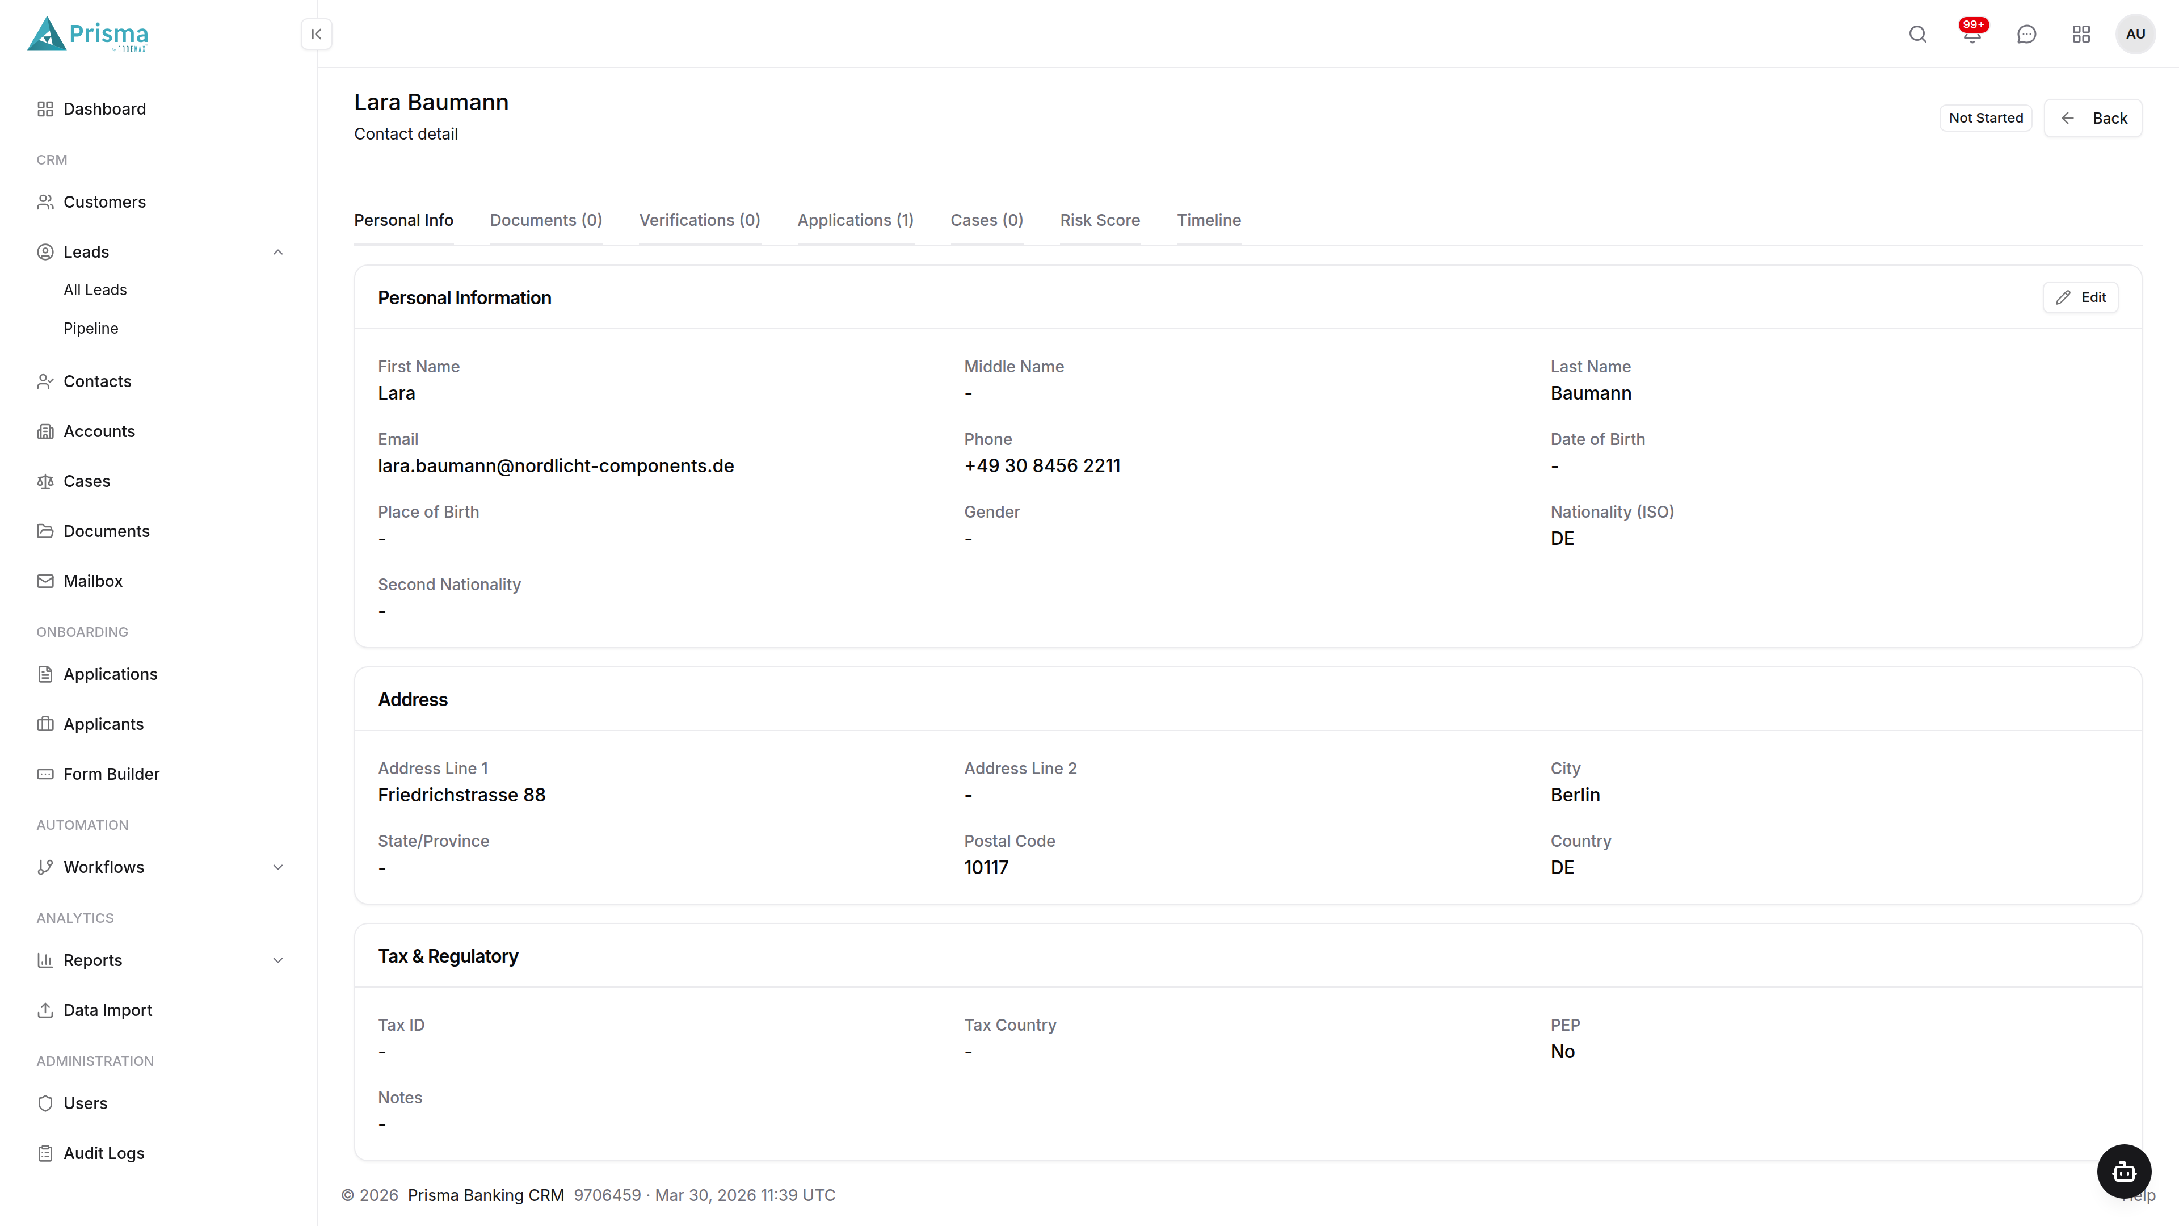
Task: Click the Reports bar-chart icon
Action: click(45, 960)
